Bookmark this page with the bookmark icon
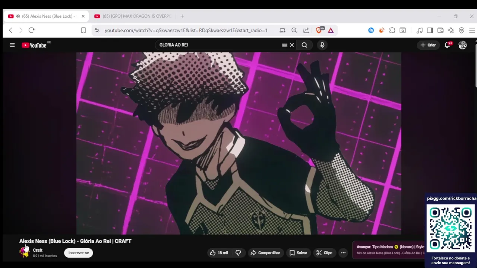 click(83, 31)
